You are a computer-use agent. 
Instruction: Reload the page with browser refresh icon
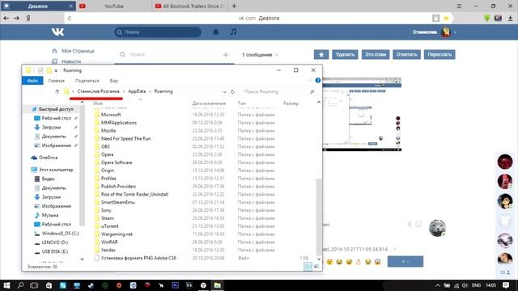pyautogui.click(x=69, y=18)
